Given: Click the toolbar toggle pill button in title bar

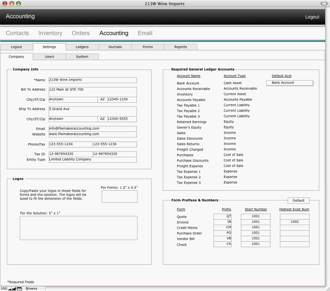Looking at the screenshot, I should 324,4.
